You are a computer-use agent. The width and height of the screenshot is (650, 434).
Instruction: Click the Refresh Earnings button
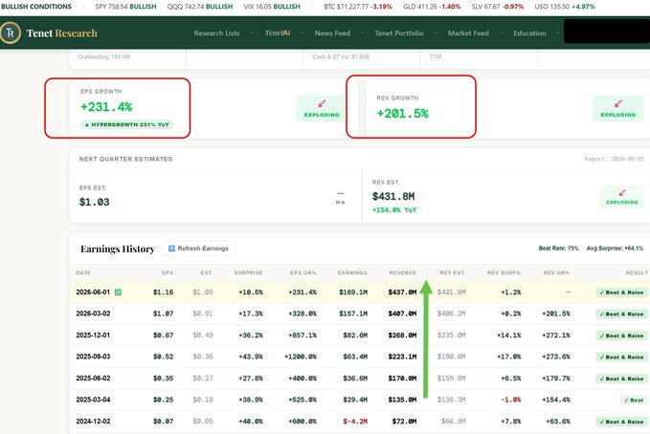pyautogui.click(x=198, y=249)
